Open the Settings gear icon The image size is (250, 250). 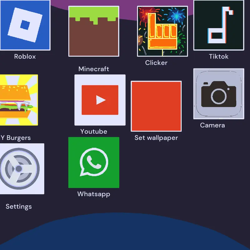click(x=22, y=169)
